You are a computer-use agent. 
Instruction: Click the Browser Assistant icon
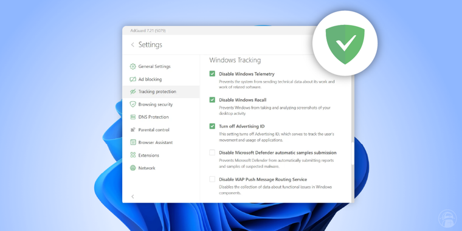point(133,142)
